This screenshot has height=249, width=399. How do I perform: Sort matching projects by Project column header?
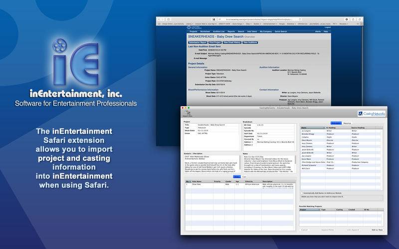pyautogui.click(x=310, y=210)
